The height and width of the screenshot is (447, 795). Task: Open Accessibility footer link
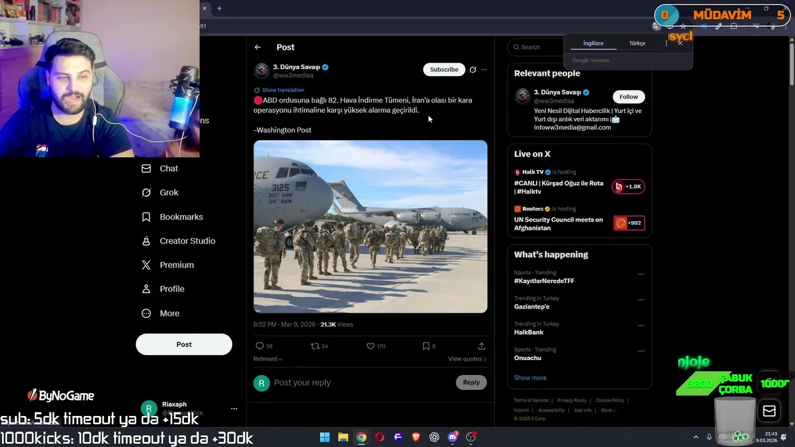point(552,410)
